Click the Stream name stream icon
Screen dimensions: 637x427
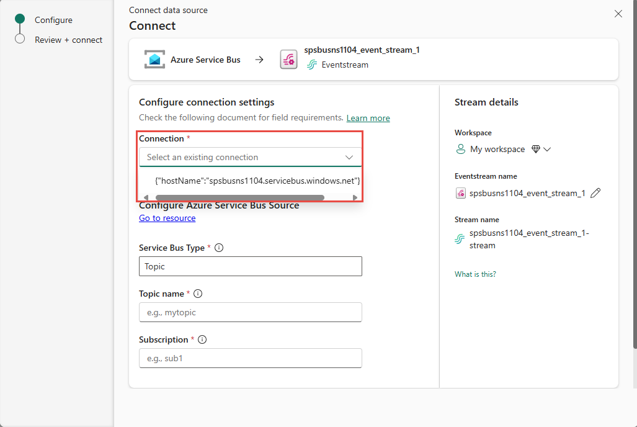(x=460, y=239)
